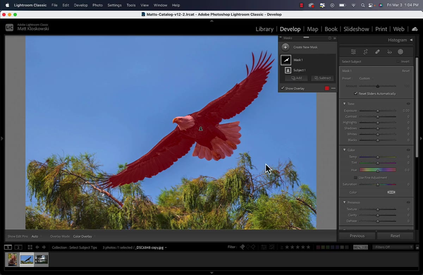Collapse the Histogram panel triangle
This screenshot has width=423, height=275.
click(x=411, y=40)
